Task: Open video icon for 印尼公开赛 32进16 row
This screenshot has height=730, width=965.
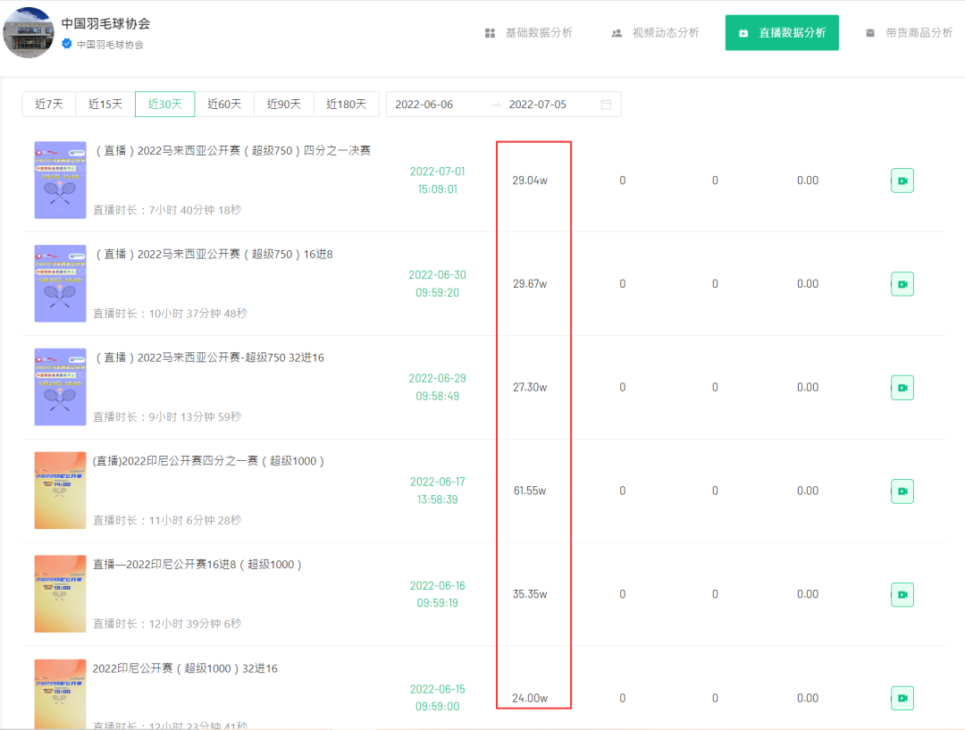Action: (902, 697)
